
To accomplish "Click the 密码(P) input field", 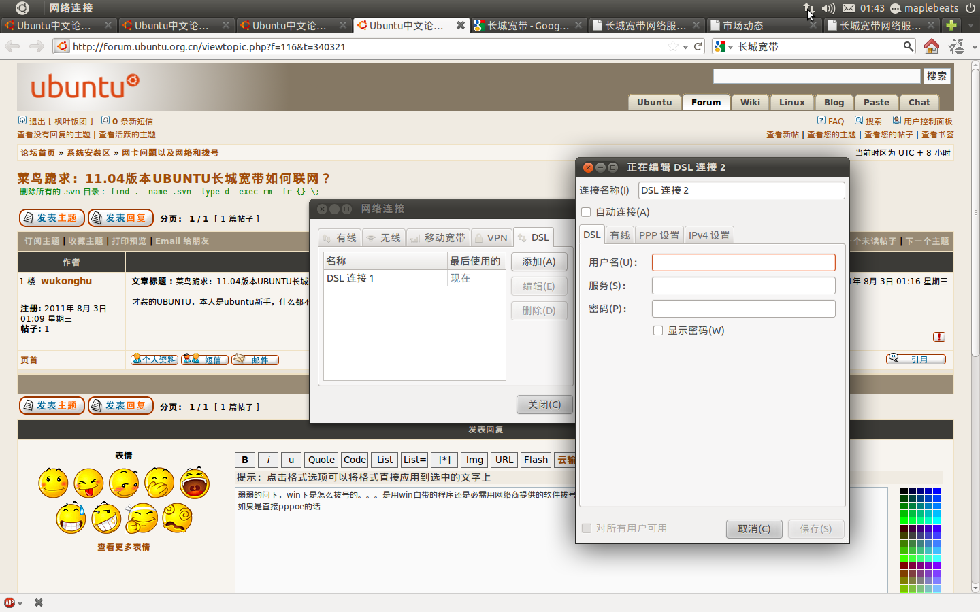I will click(743, 309).
